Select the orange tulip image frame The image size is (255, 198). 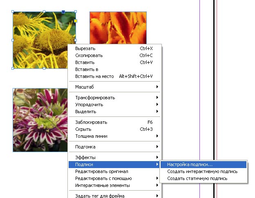pyautogui.click(x=118, y=27)
